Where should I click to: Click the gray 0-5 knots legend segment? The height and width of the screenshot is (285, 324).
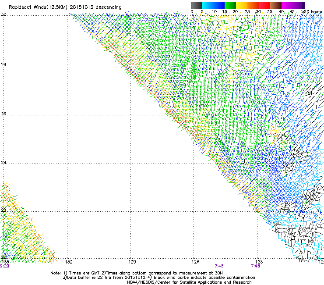tap(196, 5)
